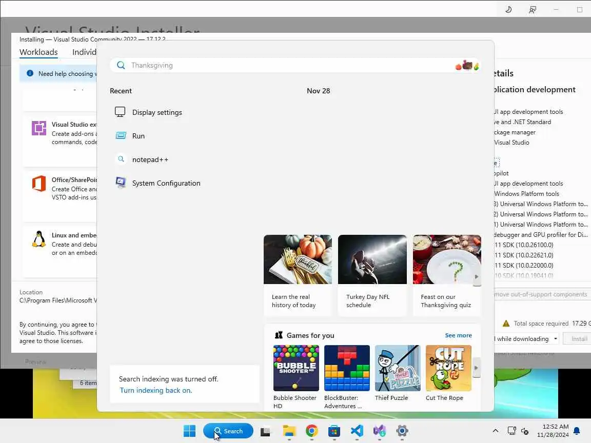Open notifications bell icon
Screen dimensions: 591x443
click(577, 431)
